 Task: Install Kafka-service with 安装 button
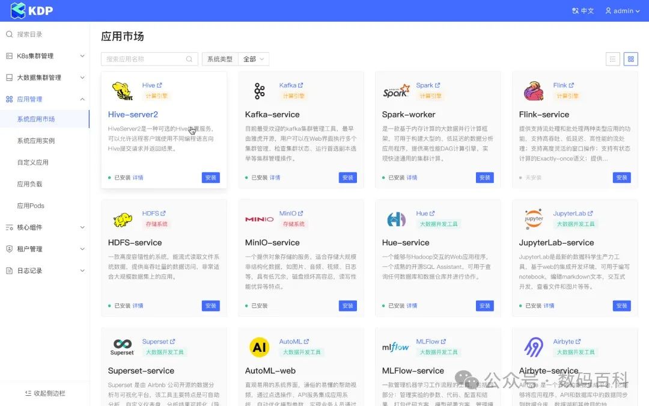[348, 177]
